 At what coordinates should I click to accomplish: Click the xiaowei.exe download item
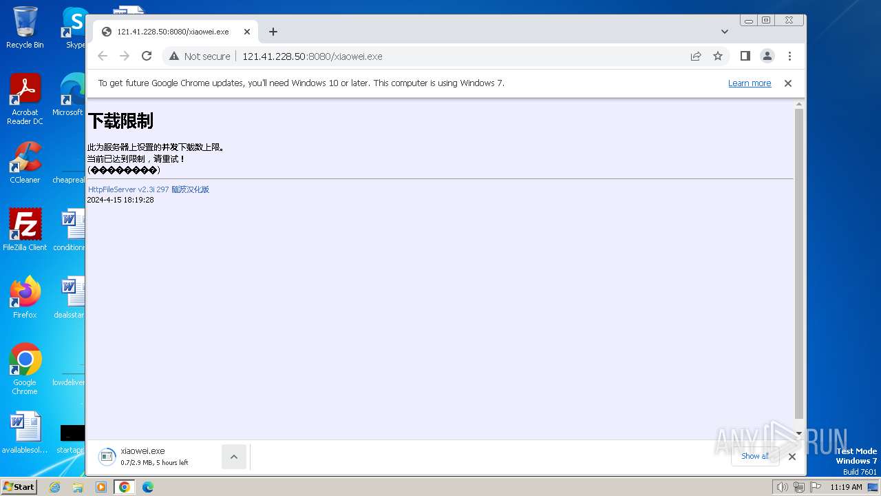point(155,457)
